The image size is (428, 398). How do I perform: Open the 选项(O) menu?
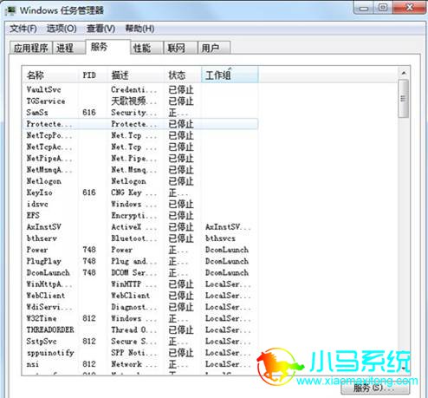coord(62,29)
